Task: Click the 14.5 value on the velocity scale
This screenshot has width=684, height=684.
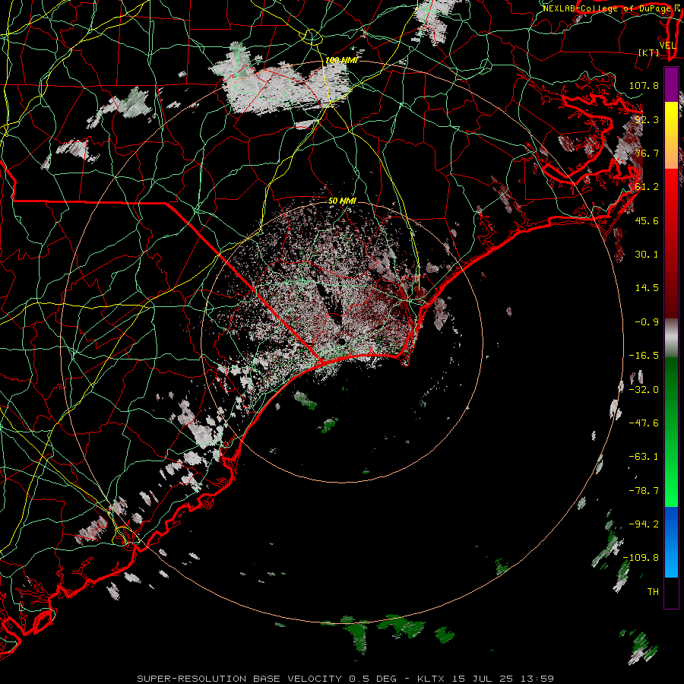Action: [x=647, y=288]
